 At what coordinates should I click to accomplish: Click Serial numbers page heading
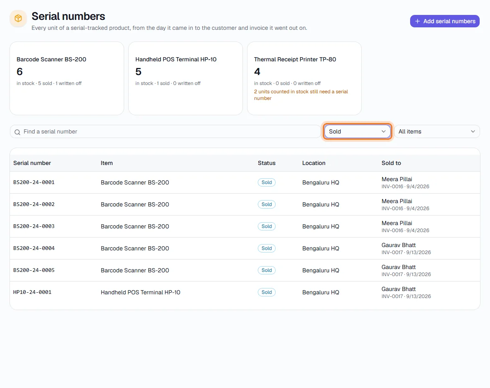point(68,16)
